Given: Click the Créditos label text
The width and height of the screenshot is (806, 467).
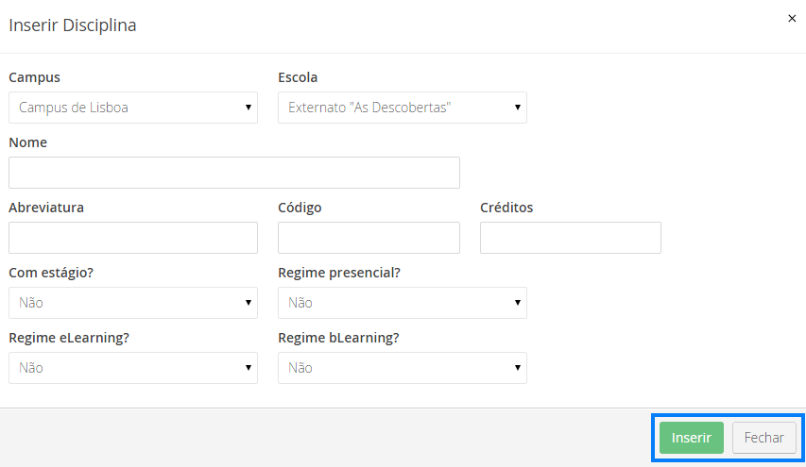Looking at the screenshot, I should click(506, 208).
